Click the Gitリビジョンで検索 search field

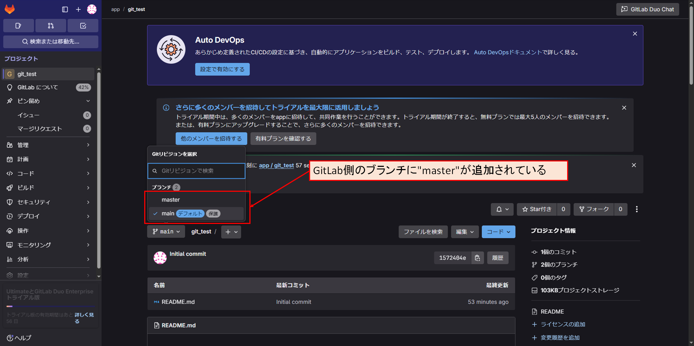(x=196, y=171)
